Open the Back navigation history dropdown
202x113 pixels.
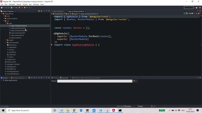pos(27,8)
